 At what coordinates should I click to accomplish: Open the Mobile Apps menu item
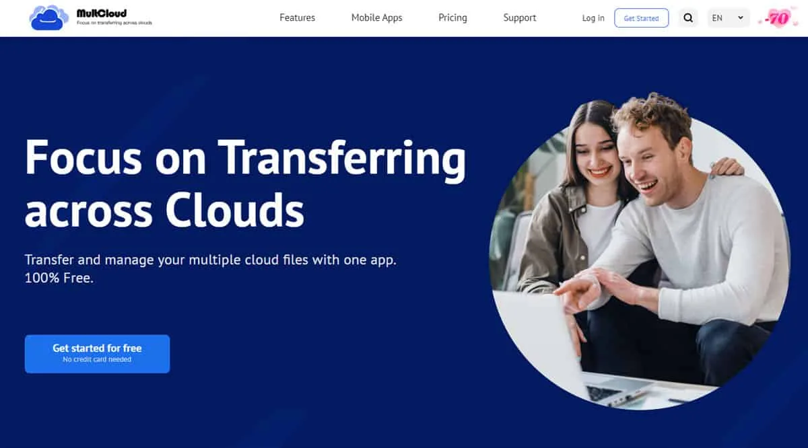pyautogui.click(x=376, y=18)
